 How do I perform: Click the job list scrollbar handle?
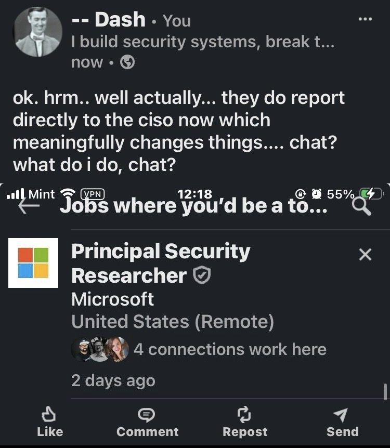coord(385,391)
